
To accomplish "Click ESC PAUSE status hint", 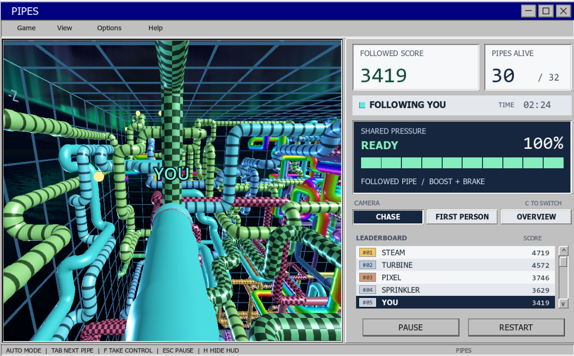I will click(x=178, y=351).
